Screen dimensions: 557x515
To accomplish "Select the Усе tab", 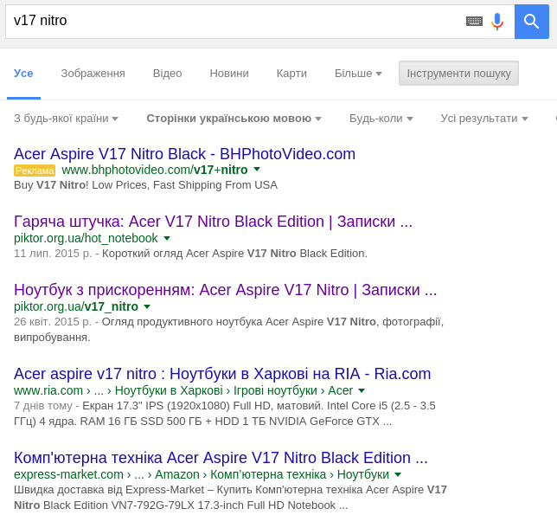I will click(x=23, y=74).
